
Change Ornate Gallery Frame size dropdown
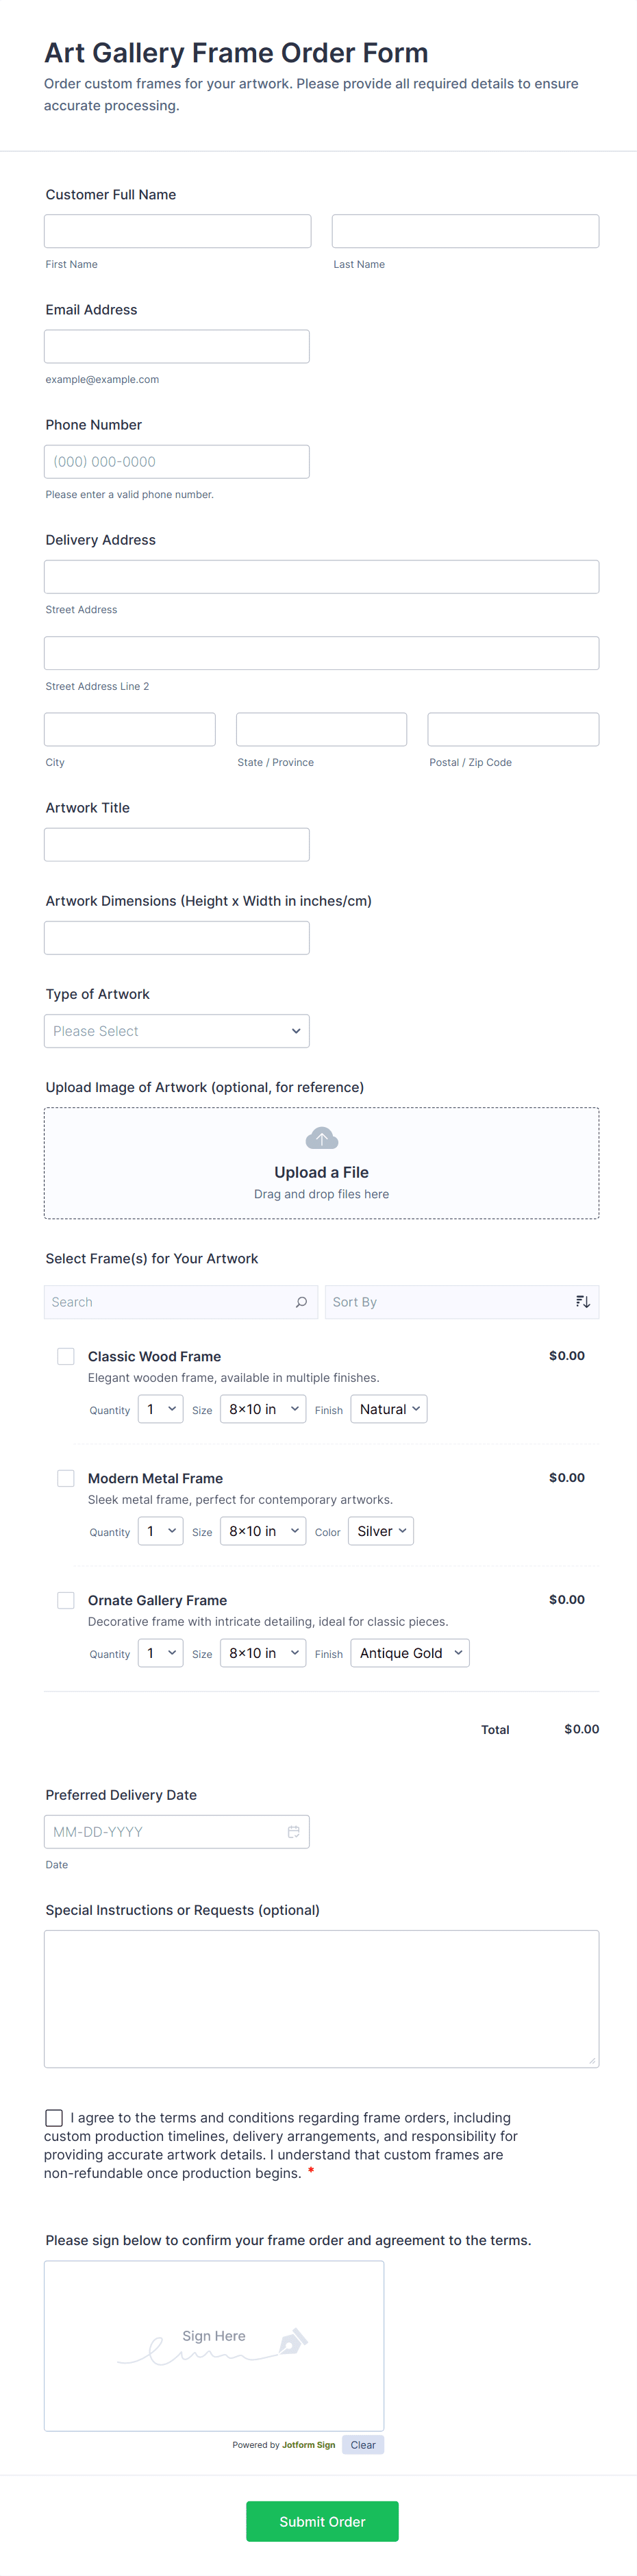point(263,1653)
